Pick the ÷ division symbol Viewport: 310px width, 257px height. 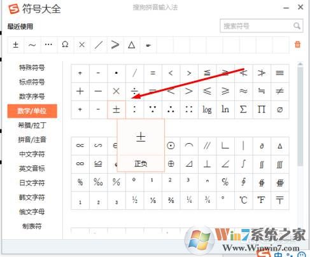(x=134, y=92)
